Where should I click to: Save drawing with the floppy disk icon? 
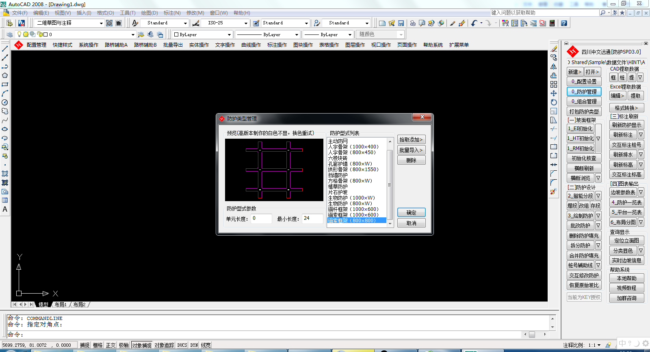(x=401, y=23)
